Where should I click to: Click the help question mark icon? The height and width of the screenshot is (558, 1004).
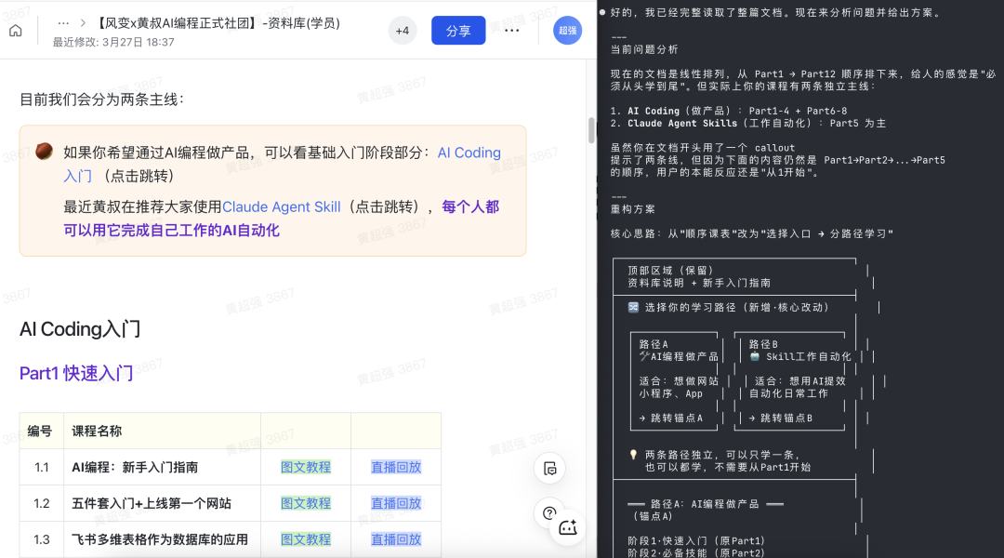(x=548, y=512)
